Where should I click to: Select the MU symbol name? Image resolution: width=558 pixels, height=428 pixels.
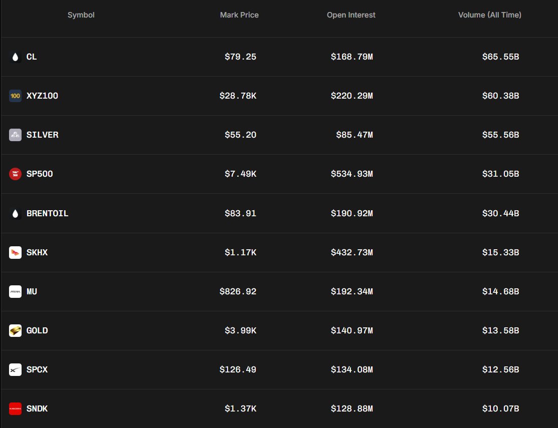click(32, 292)
